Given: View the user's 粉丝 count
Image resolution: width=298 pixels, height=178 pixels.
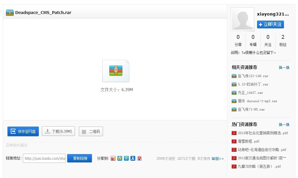Looking at the screenshot, I should (283, 41).
